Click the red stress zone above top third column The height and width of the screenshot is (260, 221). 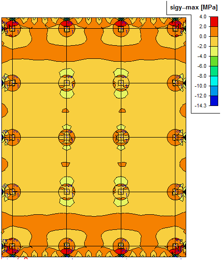[121, 24]
